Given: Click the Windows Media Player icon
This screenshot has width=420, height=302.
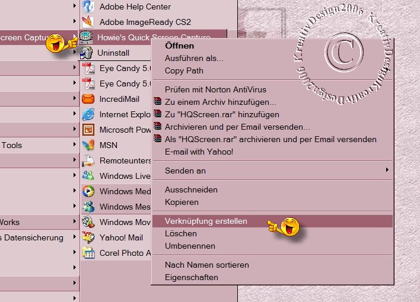Looking at the screenshot, I should pos(88,191).
